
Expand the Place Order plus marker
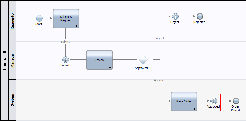(194, 109)
